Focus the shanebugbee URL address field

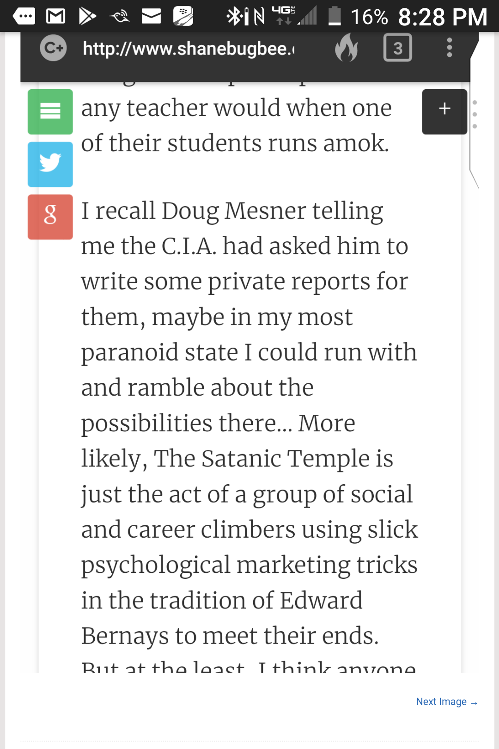(x=189, y=49)
